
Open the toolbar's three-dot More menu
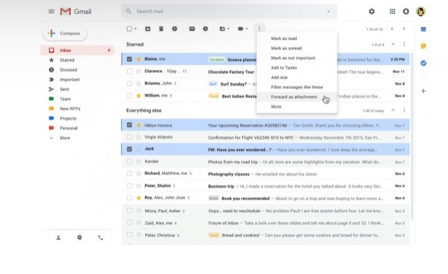tap(259, 29)
